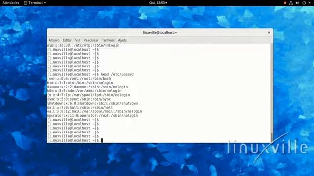Image resolution: width=314 pixels, height=176 pixels.
Task: Click the halt:x:7:0 line
Action: [80, 108]
